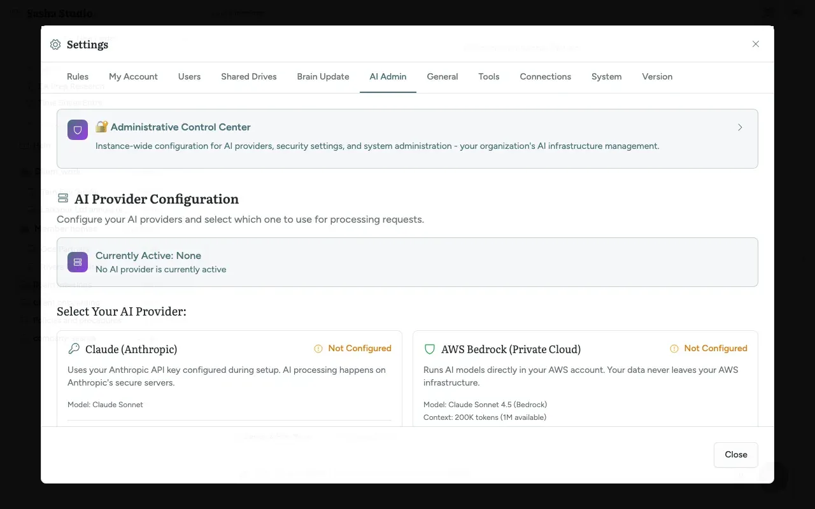
Task: View the Connections tab
Action: click(546, 76)
